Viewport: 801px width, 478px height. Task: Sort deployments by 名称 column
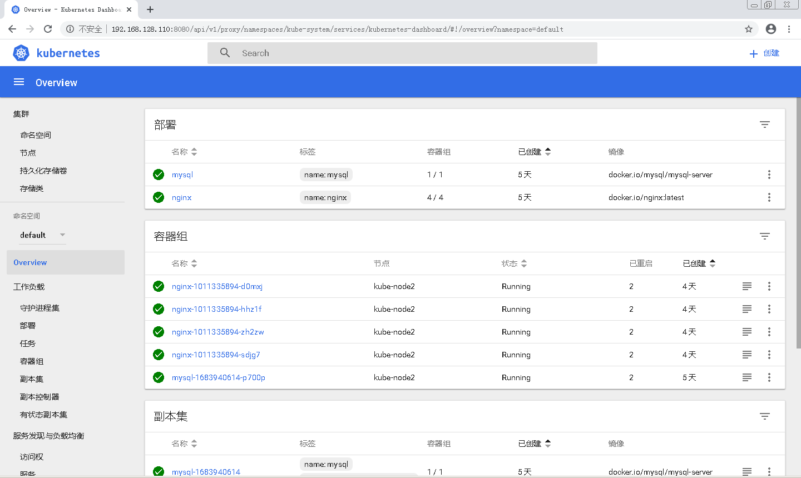[x=184, y=152]
